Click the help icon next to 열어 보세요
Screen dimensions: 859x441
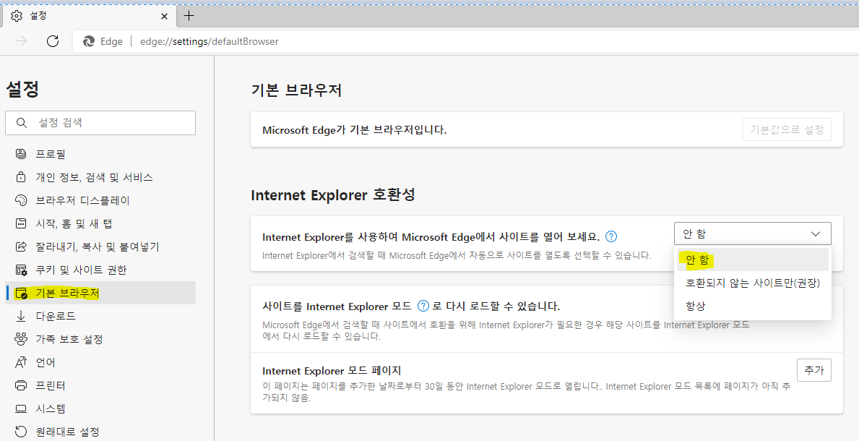(x=611, y=237)
